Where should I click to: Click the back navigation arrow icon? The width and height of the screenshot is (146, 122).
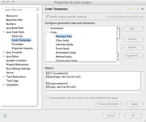pos(128,9)
